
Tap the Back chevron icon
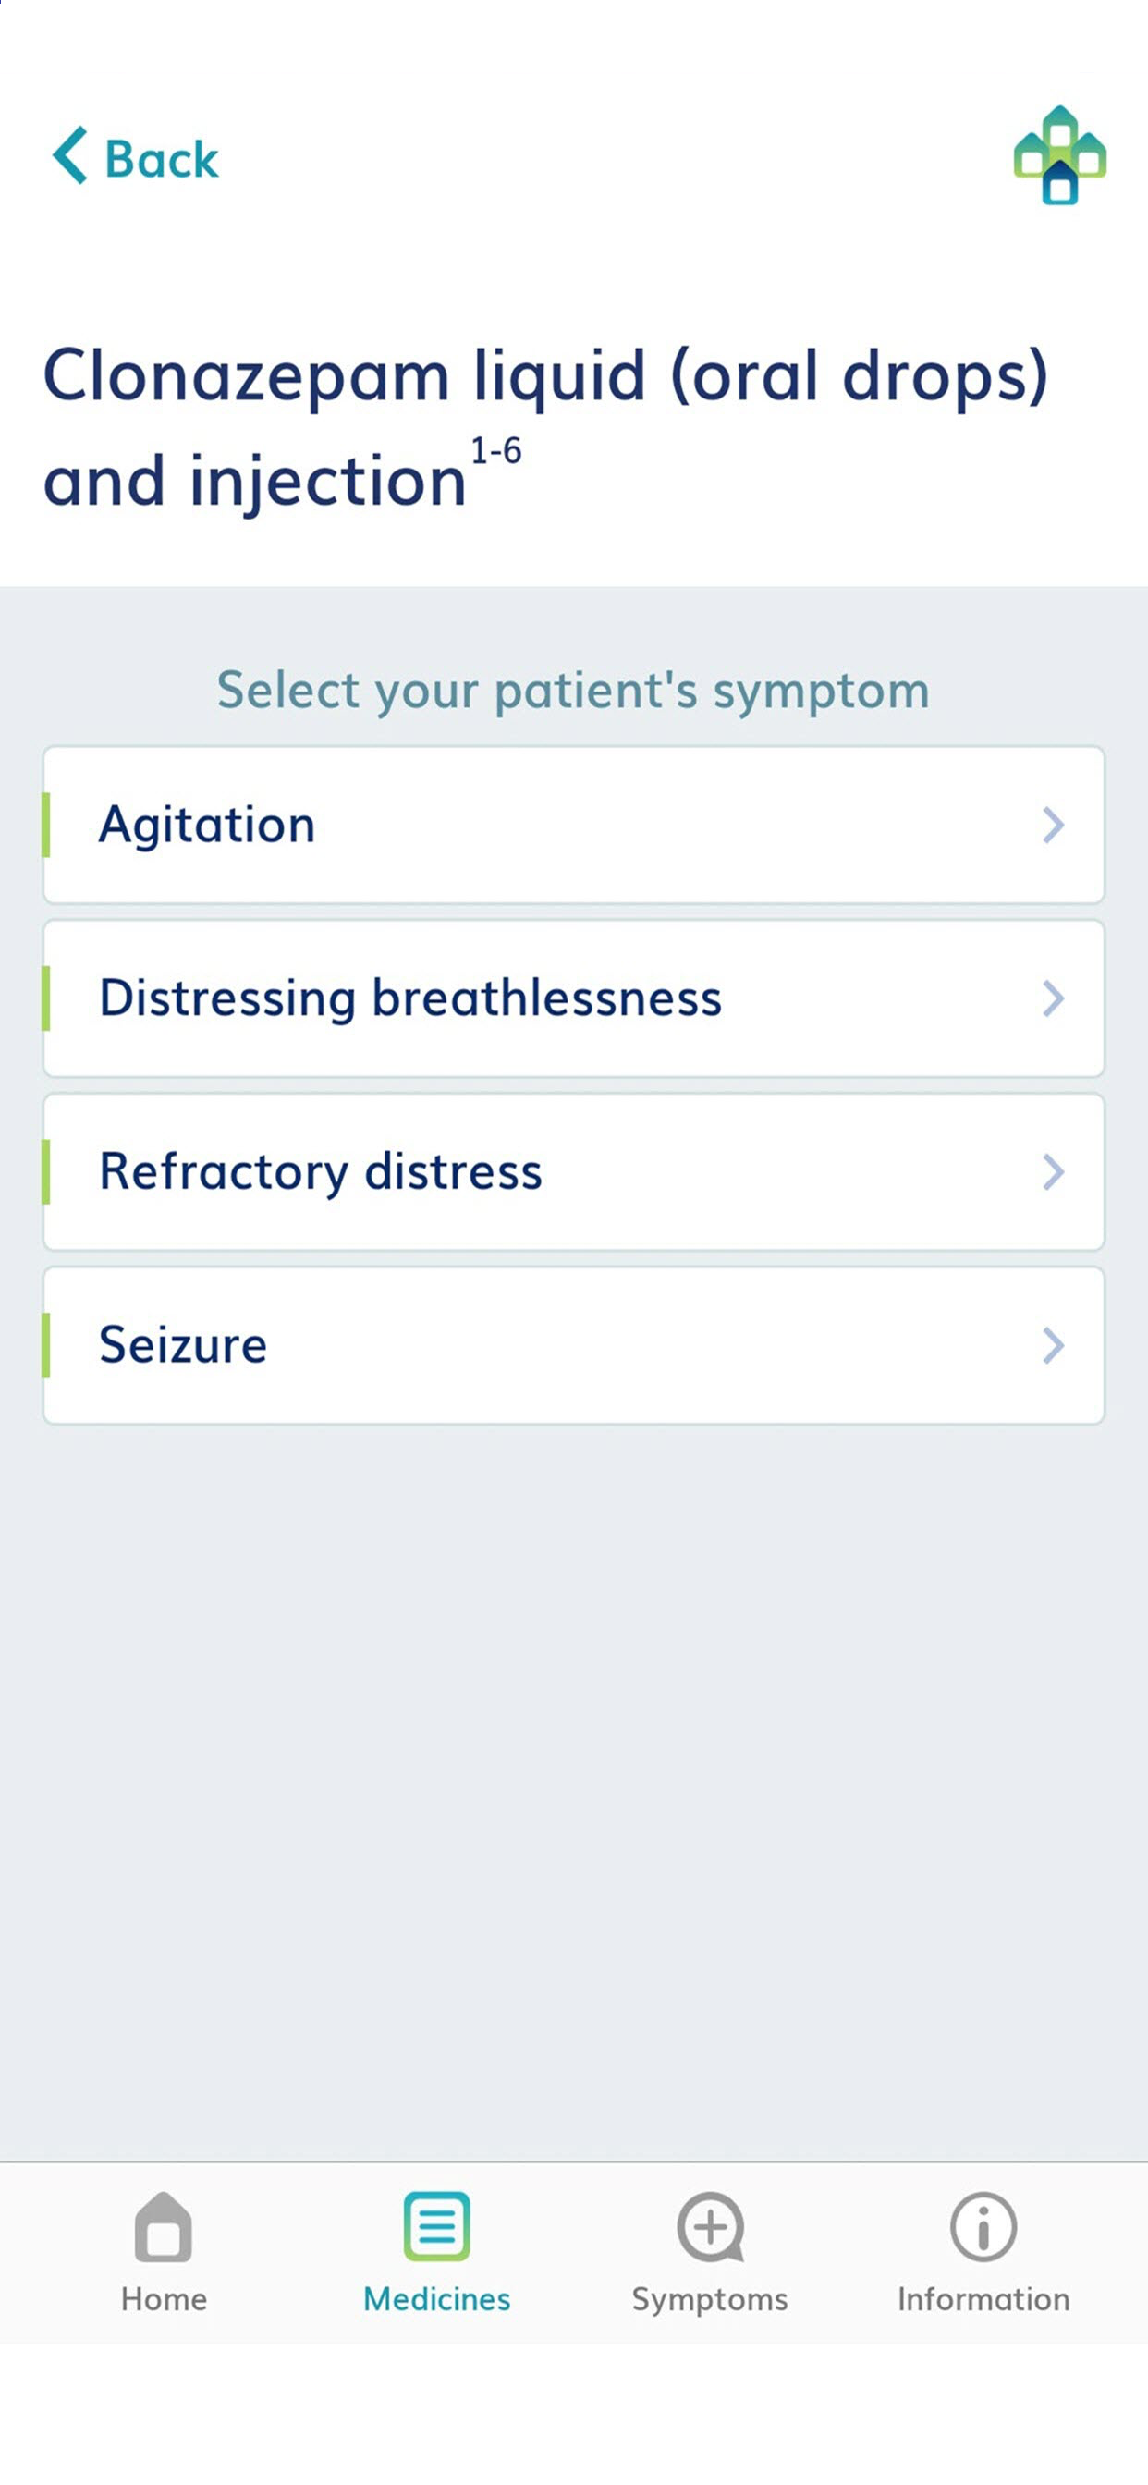[x=70, y=155]
